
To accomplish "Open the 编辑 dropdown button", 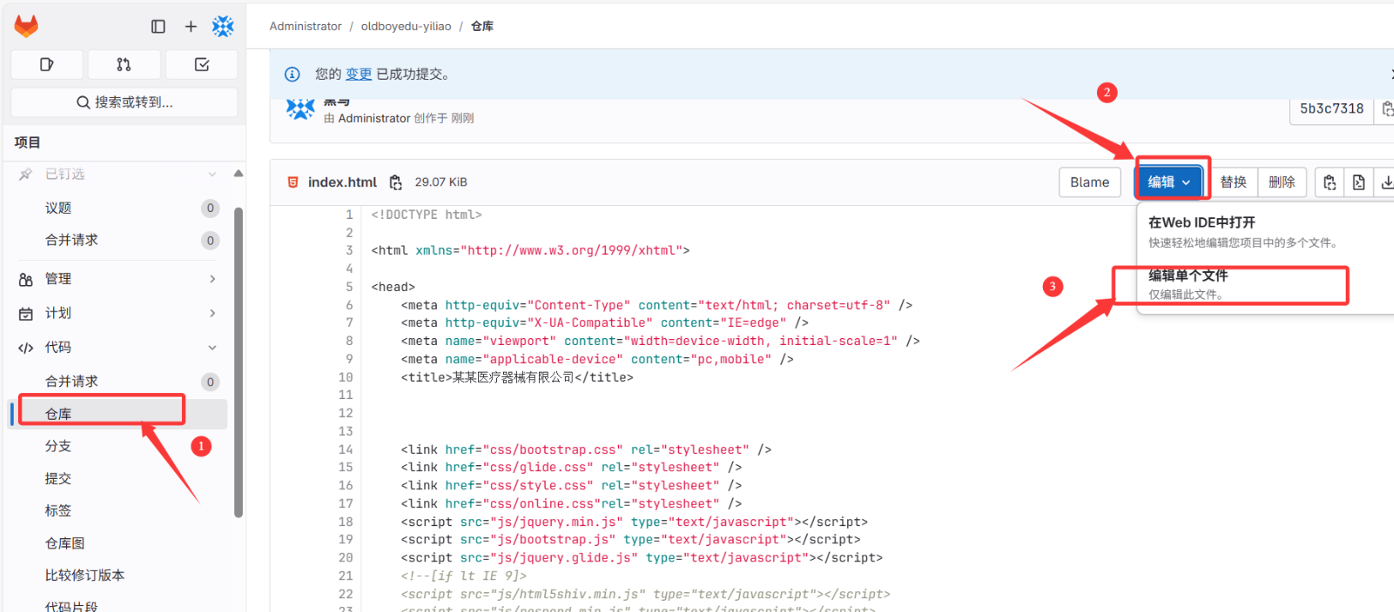I will (1169, 182).
